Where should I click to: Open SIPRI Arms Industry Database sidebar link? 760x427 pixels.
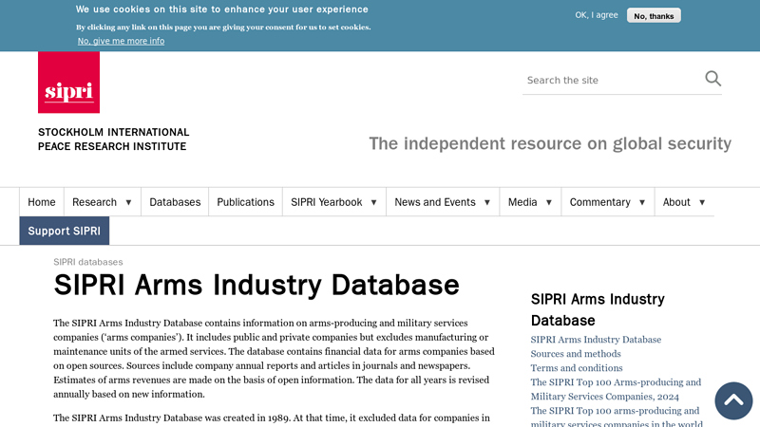pos(596,340)
